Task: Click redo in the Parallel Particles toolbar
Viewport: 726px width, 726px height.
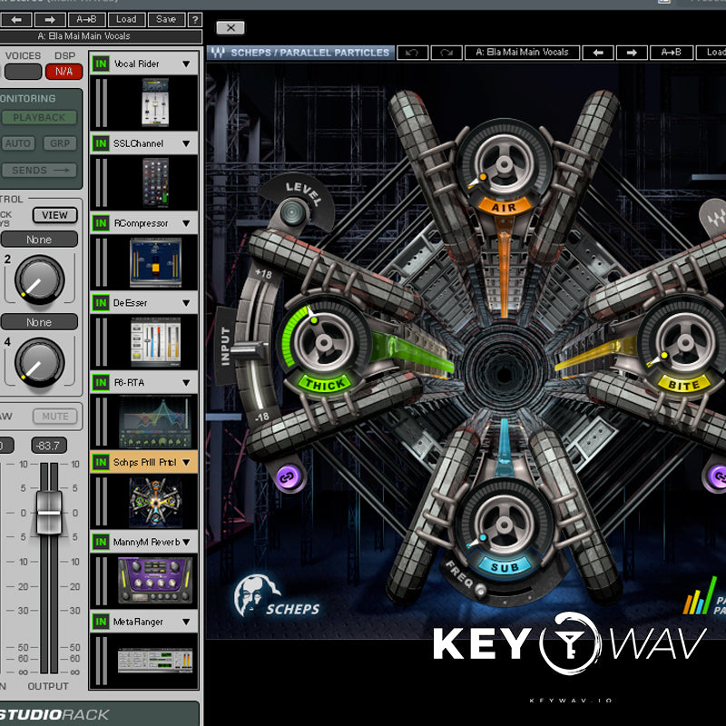Action: (x=446, y=53)
